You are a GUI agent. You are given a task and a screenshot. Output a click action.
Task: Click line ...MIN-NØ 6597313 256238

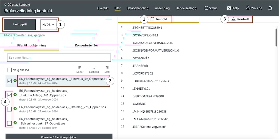(x=149, y=112)
